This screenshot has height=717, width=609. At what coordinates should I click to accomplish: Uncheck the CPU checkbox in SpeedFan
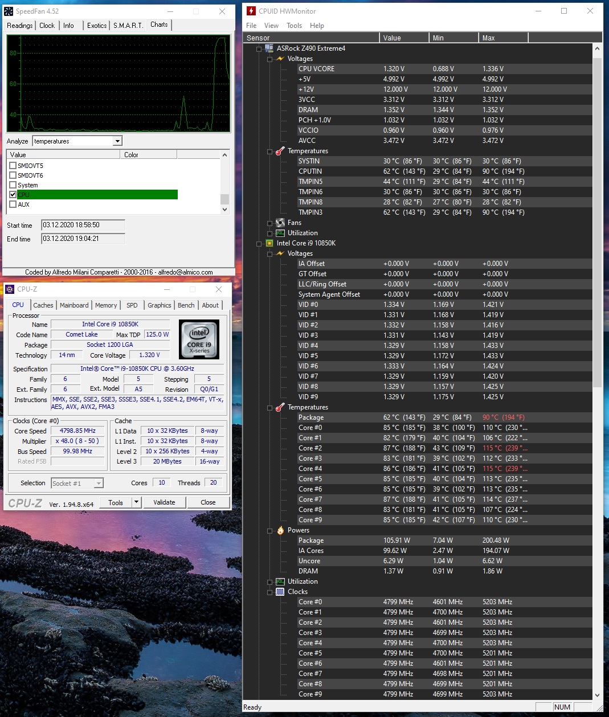coord(12,194)
